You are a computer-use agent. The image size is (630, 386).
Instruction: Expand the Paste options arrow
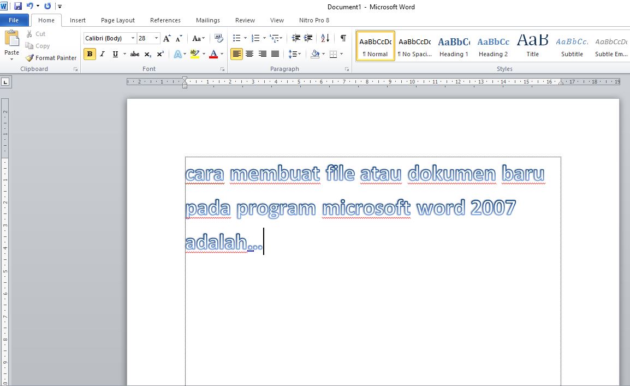(11, 59)
